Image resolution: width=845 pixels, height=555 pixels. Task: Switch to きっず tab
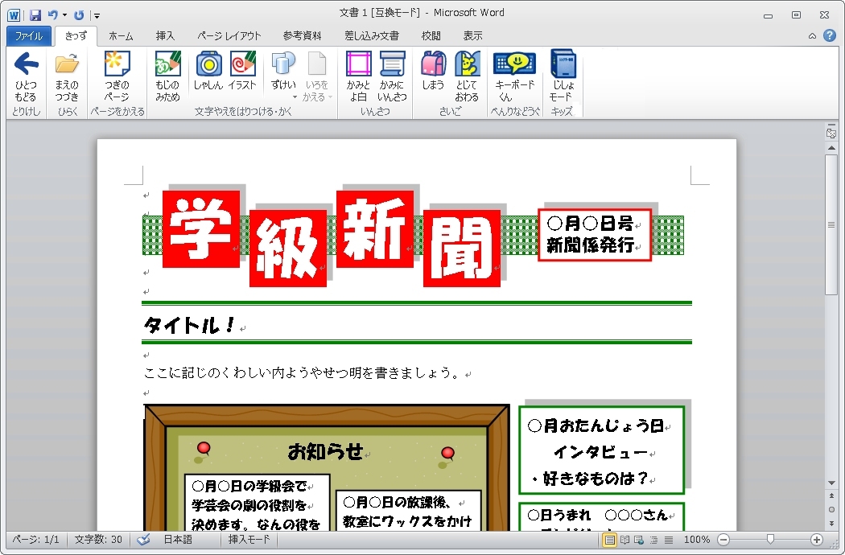(x=76, y=35)
